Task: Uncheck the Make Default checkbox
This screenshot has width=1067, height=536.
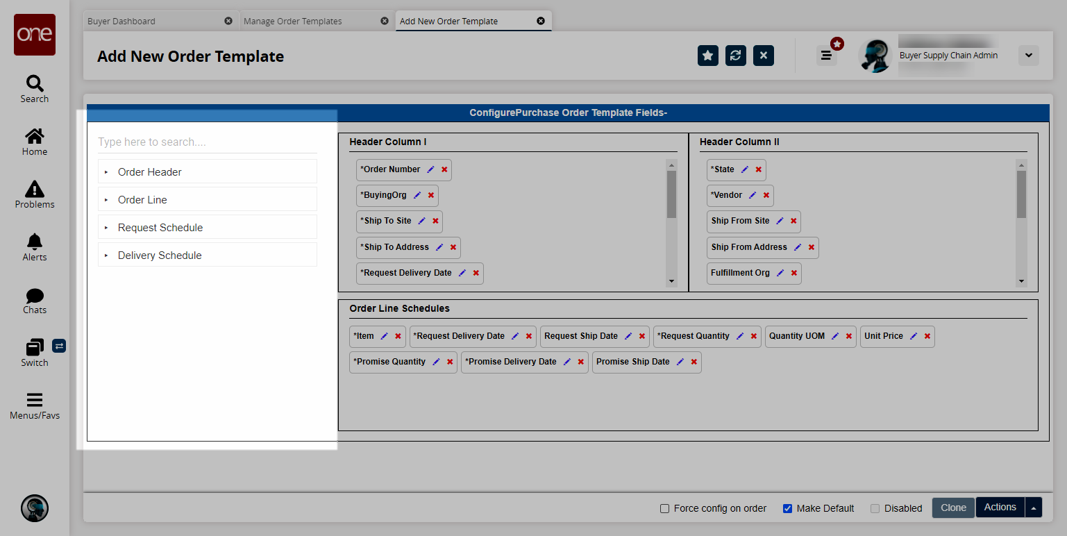Action: (x=787, y=508)
